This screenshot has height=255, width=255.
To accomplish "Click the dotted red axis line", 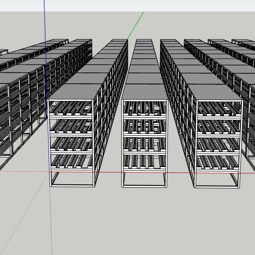I will pos(24,172).
